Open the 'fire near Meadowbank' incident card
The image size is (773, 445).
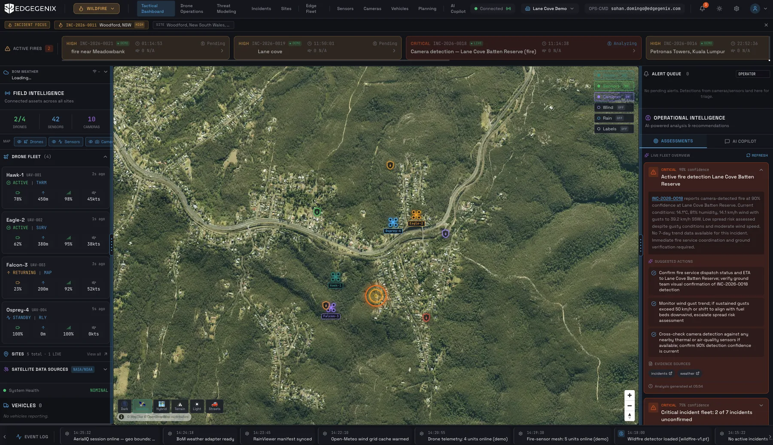click(x=146, y=48)
